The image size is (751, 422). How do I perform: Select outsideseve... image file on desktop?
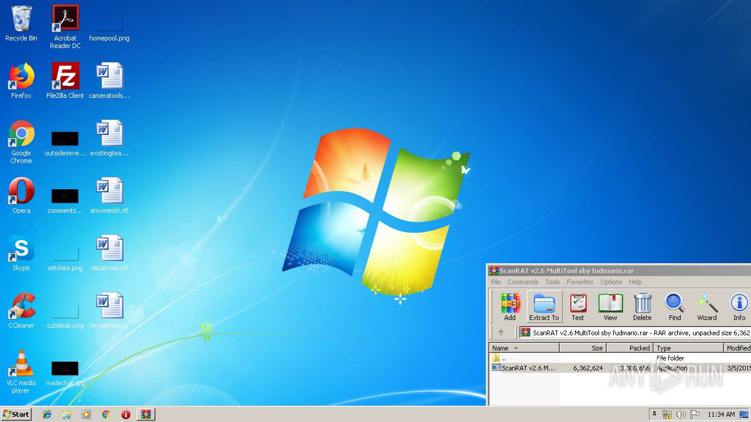tap(65, 143)
